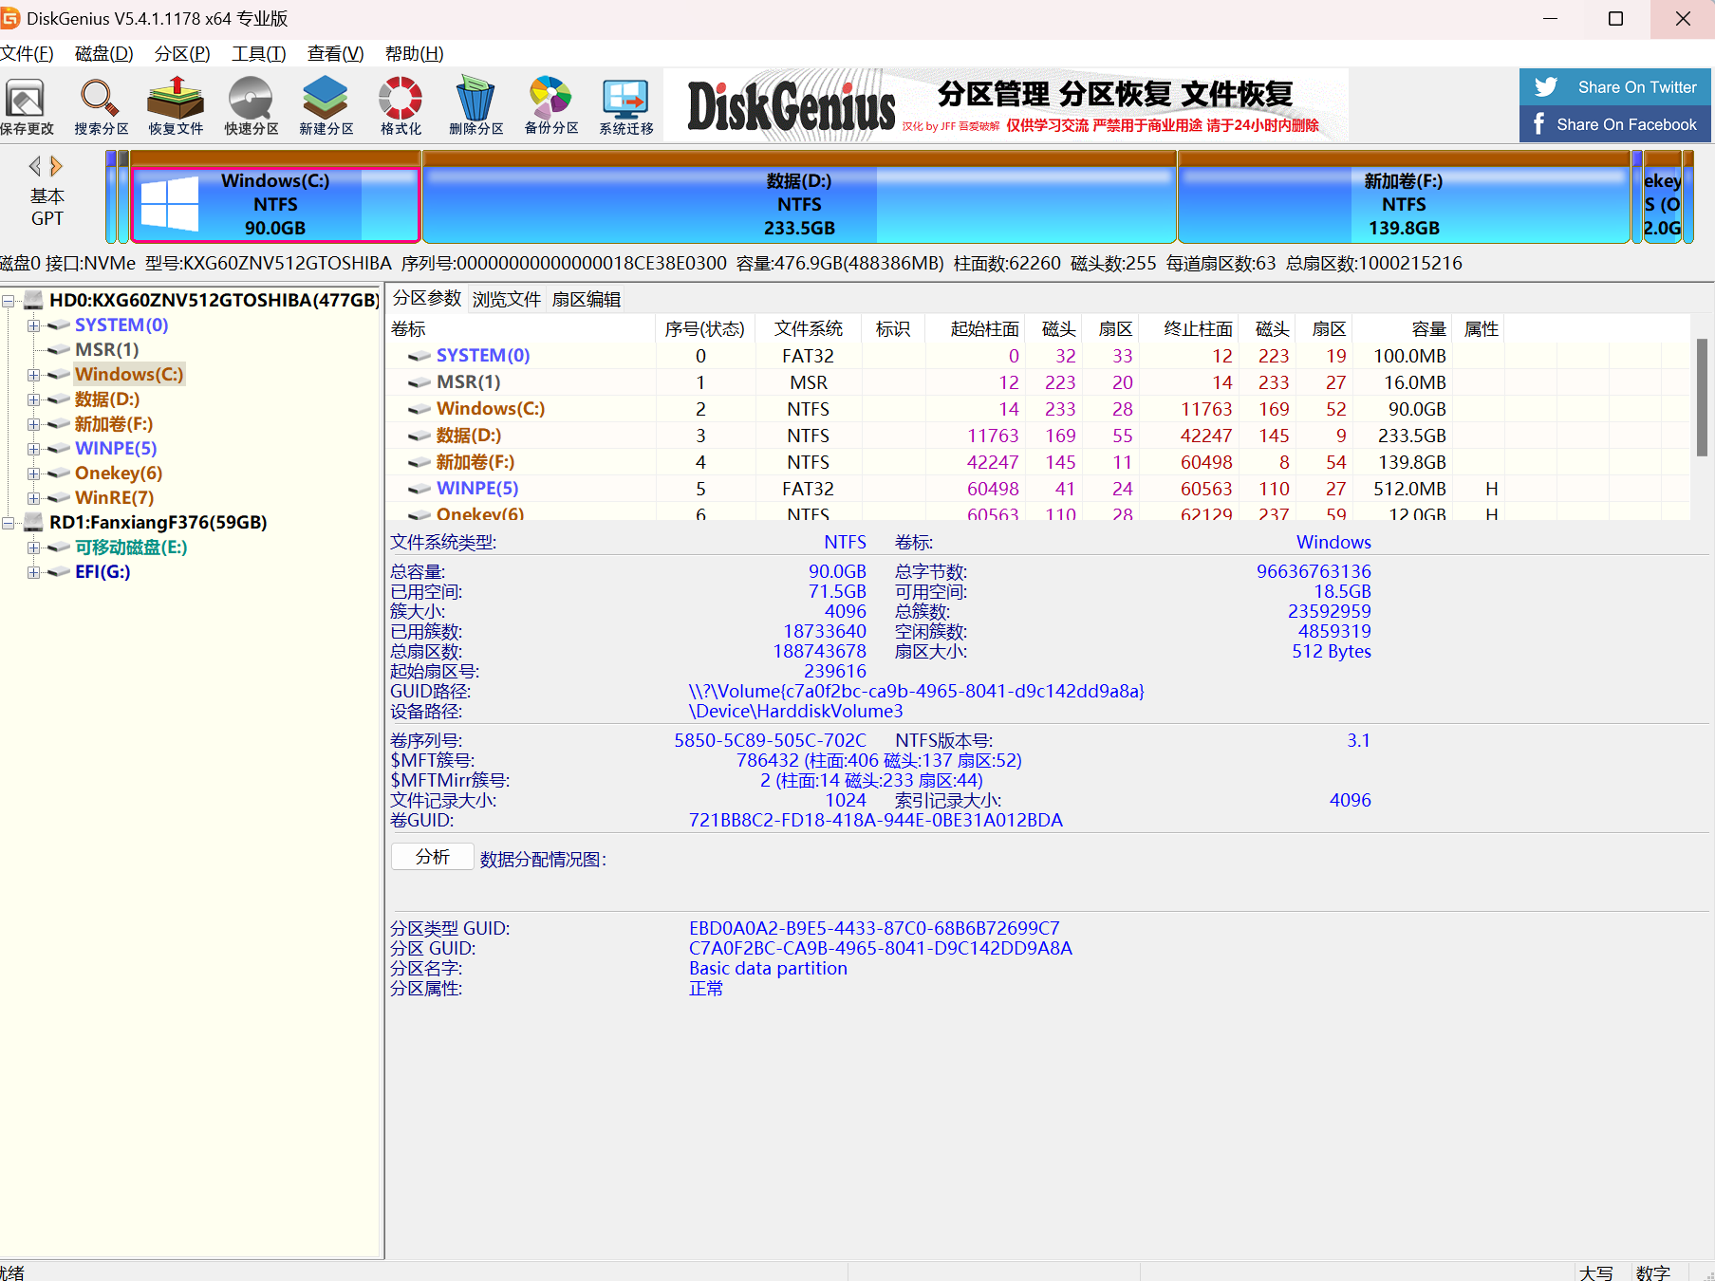The image size is (1715, 1281).
Task: Expand the 可移动磁盘(E:) tree node
Action: tap(33, 548)
